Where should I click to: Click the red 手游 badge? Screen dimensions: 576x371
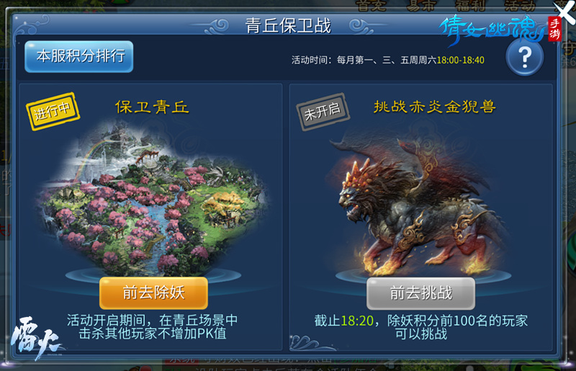coord(554,28)
